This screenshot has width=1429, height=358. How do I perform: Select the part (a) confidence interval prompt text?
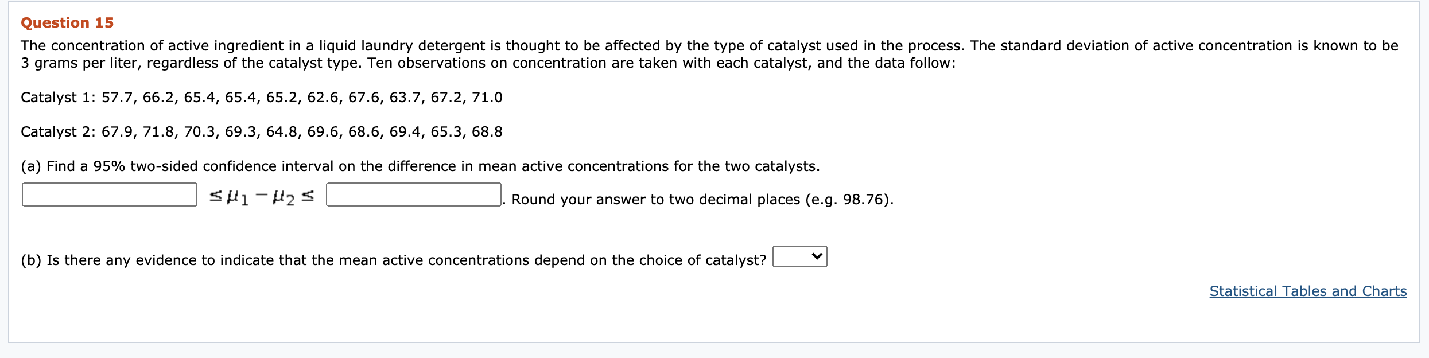tap(420, 166)
